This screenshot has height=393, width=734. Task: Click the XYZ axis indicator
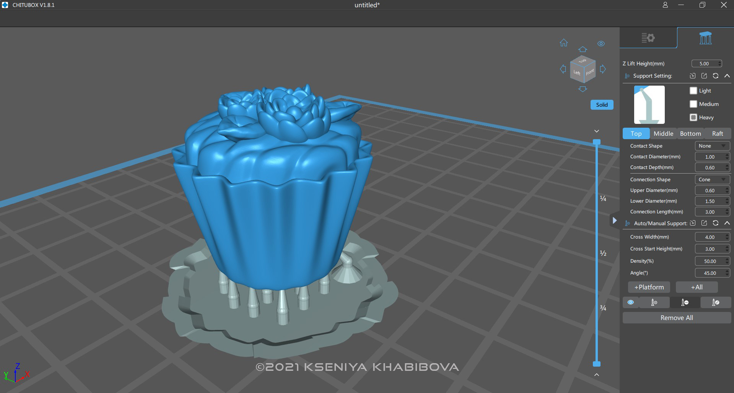pos(16,373)
